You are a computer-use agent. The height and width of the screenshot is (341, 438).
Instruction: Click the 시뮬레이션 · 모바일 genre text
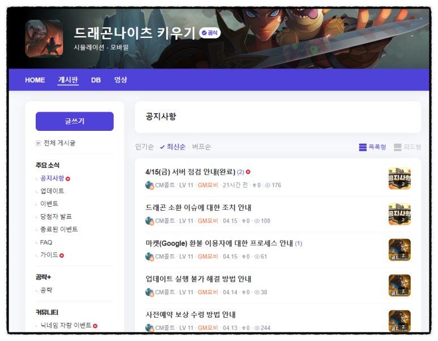point(101,47)
